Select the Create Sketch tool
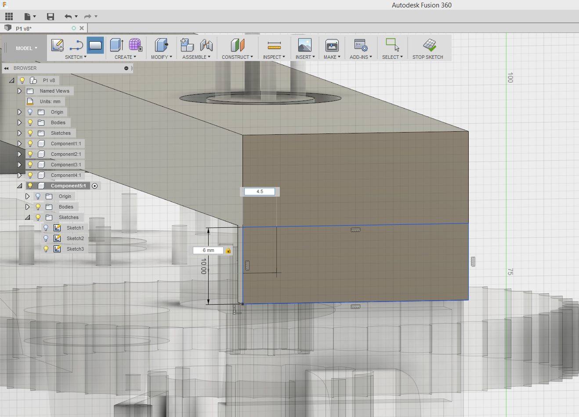Screen dimensions: 579x417 point(58,45)
